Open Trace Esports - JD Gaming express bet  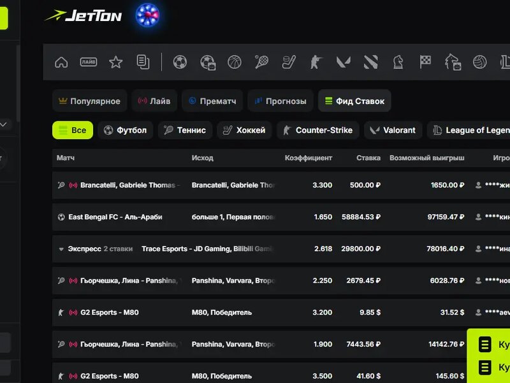pos(208,249)
